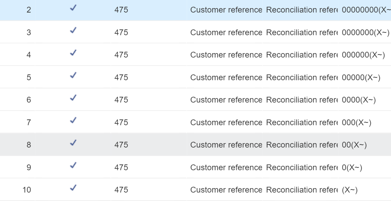Click the checkmark icon in row 6
Screen dimensions: 391x201
73,98
